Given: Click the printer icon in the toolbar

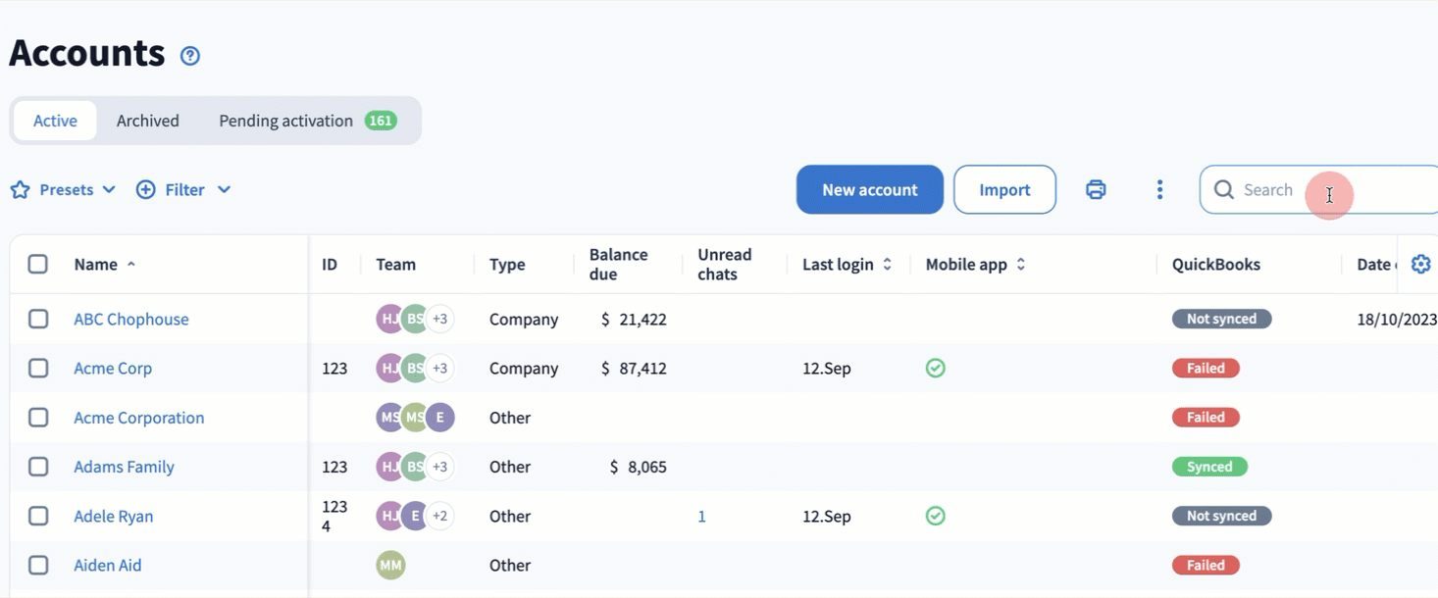Looking at the screenshot, I should (x=1096, y=190).
